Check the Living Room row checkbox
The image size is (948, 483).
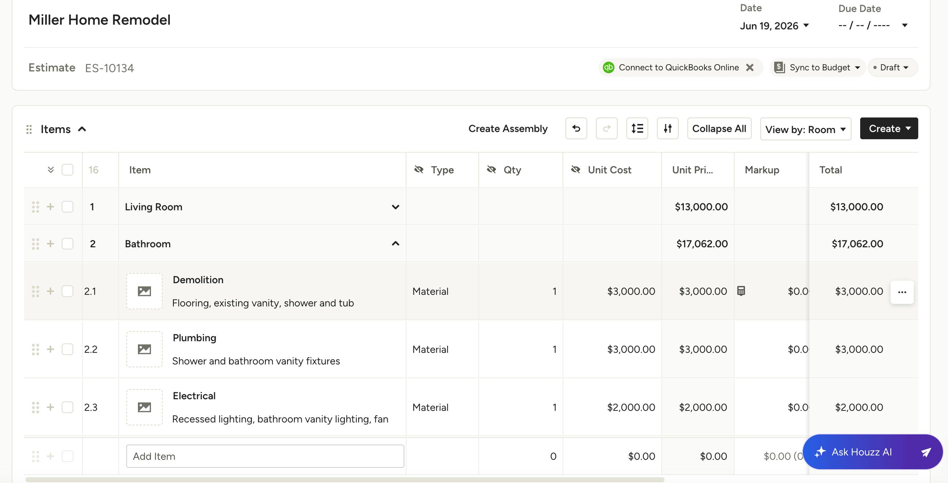pos(68,207)
